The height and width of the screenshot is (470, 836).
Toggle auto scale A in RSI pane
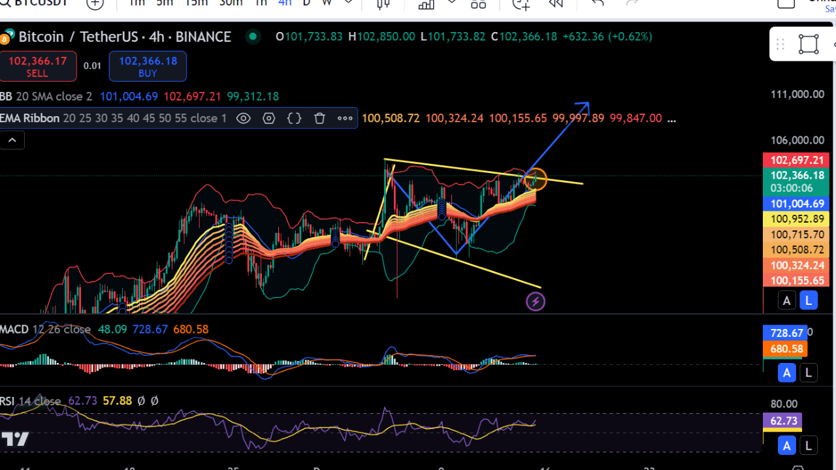click(786, 446)
